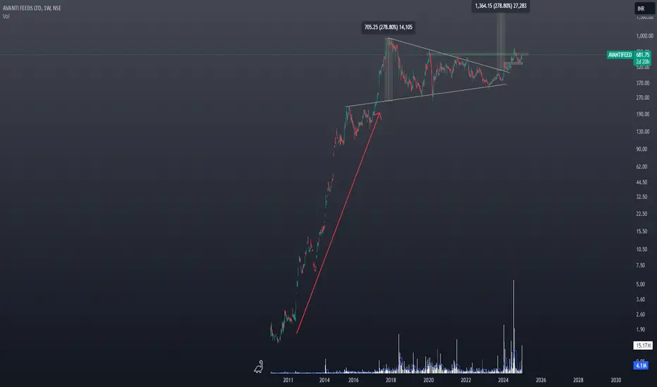Viewport: 657px width, 387px height.
Task: Click the 2030 label on time axis
Action: [x=615, y=380]
